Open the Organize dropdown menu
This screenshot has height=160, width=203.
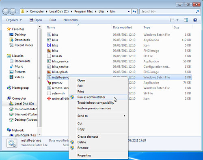click(14, 20)
